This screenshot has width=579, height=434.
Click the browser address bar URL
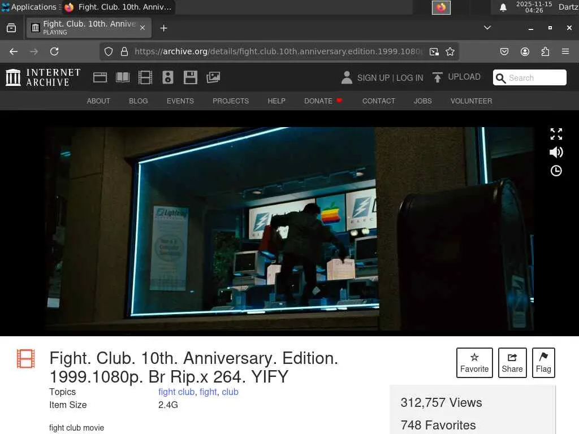(x=279, y=51)
